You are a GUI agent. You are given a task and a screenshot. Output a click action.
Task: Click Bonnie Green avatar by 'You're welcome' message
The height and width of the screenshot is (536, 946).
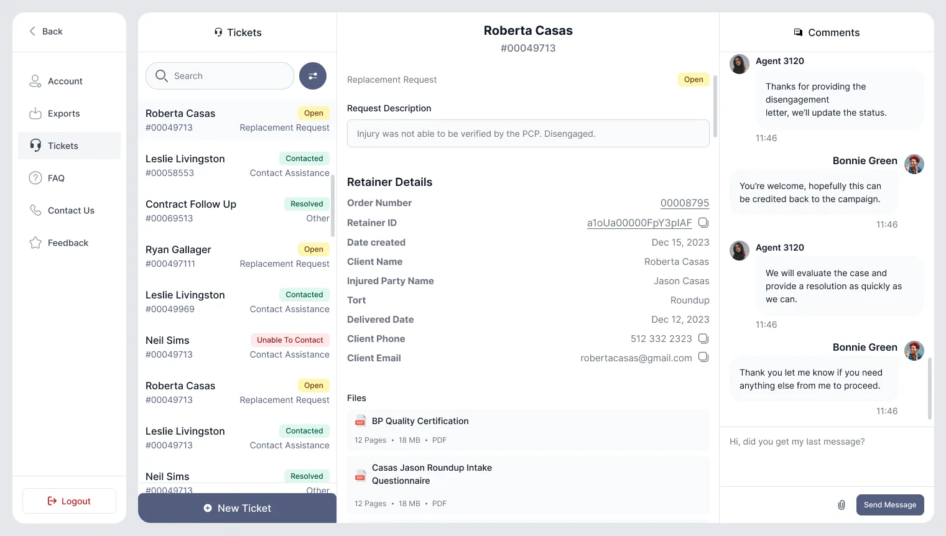(914, 164)
